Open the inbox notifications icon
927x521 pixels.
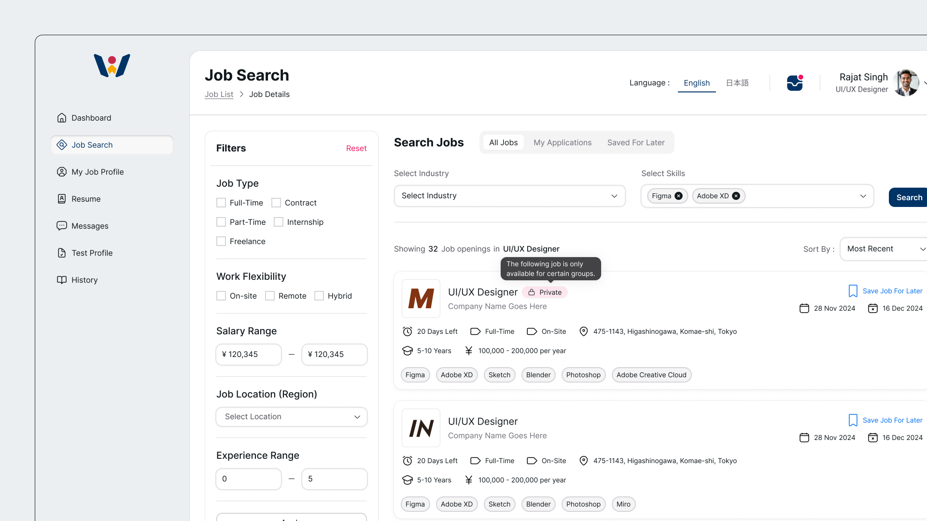coord(795,83)
